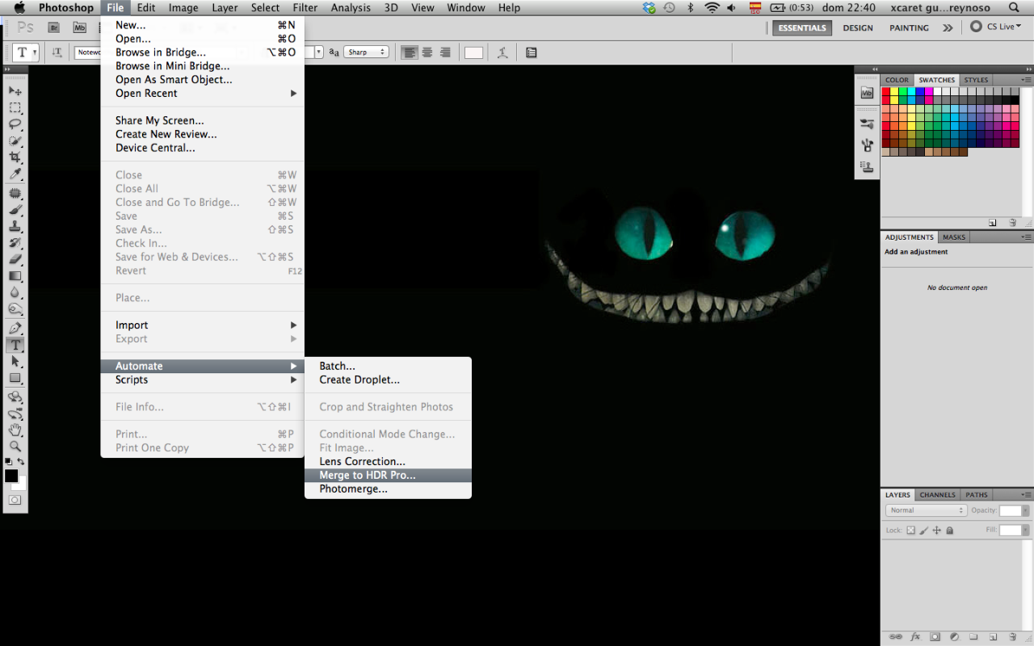1034x646 pixels.
Task: Choose Batch from the Automate submenu
Action: [388, 366]
